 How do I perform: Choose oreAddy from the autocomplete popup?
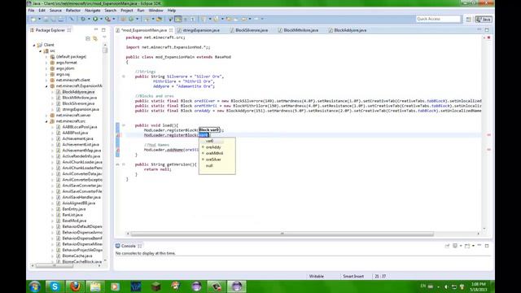pyautogui.click(x=213, y=147)
